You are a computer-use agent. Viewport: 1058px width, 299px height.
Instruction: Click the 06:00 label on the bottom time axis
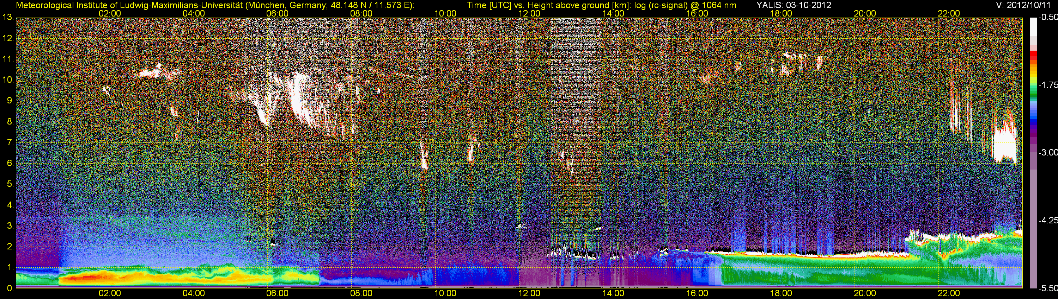[277, 293]
